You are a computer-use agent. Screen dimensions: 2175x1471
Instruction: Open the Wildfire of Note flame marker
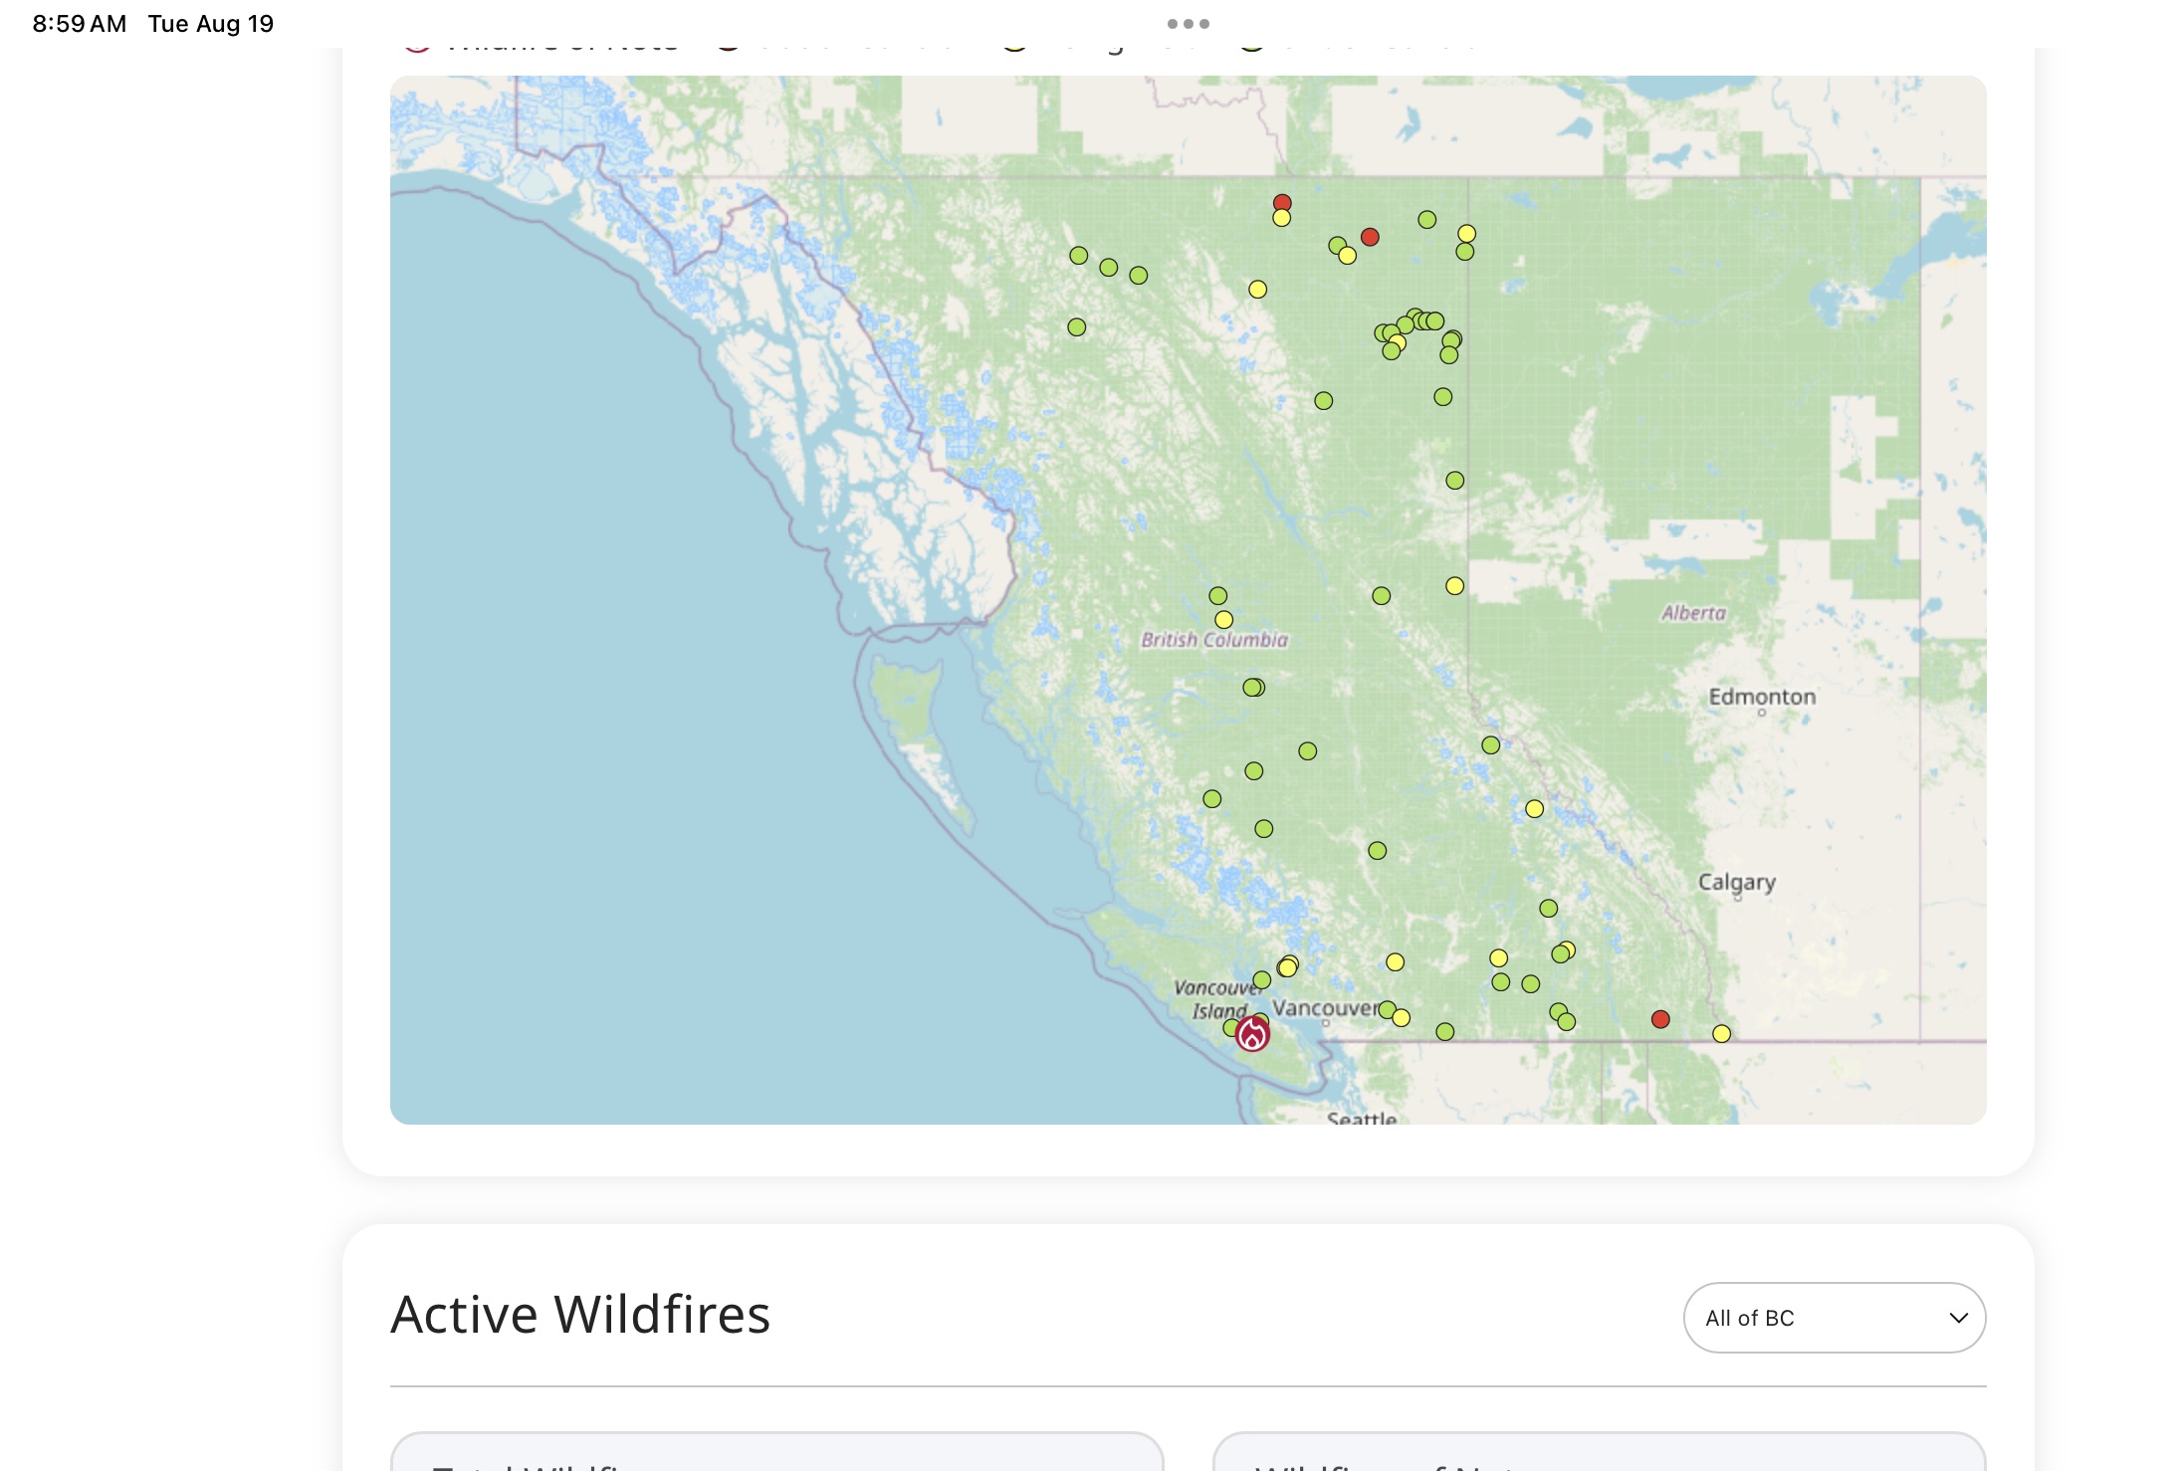pyautogui.click(x=1252, y=1035)
